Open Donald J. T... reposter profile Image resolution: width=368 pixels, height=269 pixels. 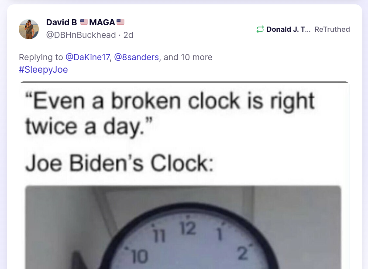pyautogui.click(x=289, y=29)
